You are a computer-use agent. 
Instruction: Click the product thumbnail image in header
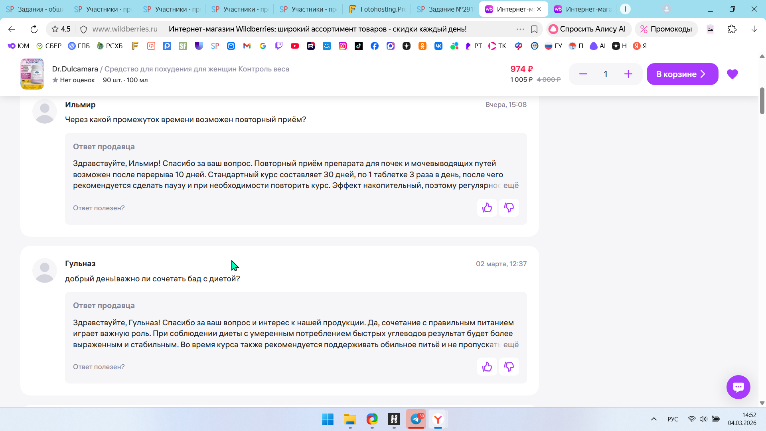(32, 74)
